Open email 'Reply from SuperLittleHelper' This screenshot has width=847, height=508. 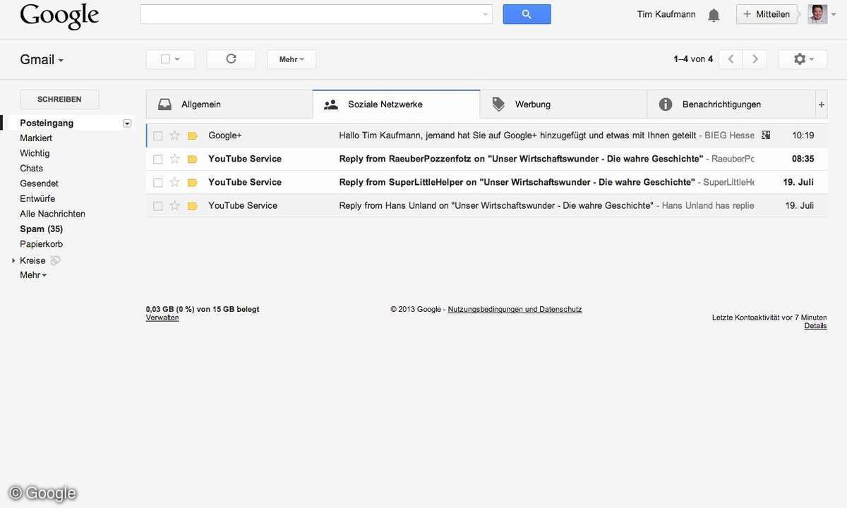[x=486, y=182]
